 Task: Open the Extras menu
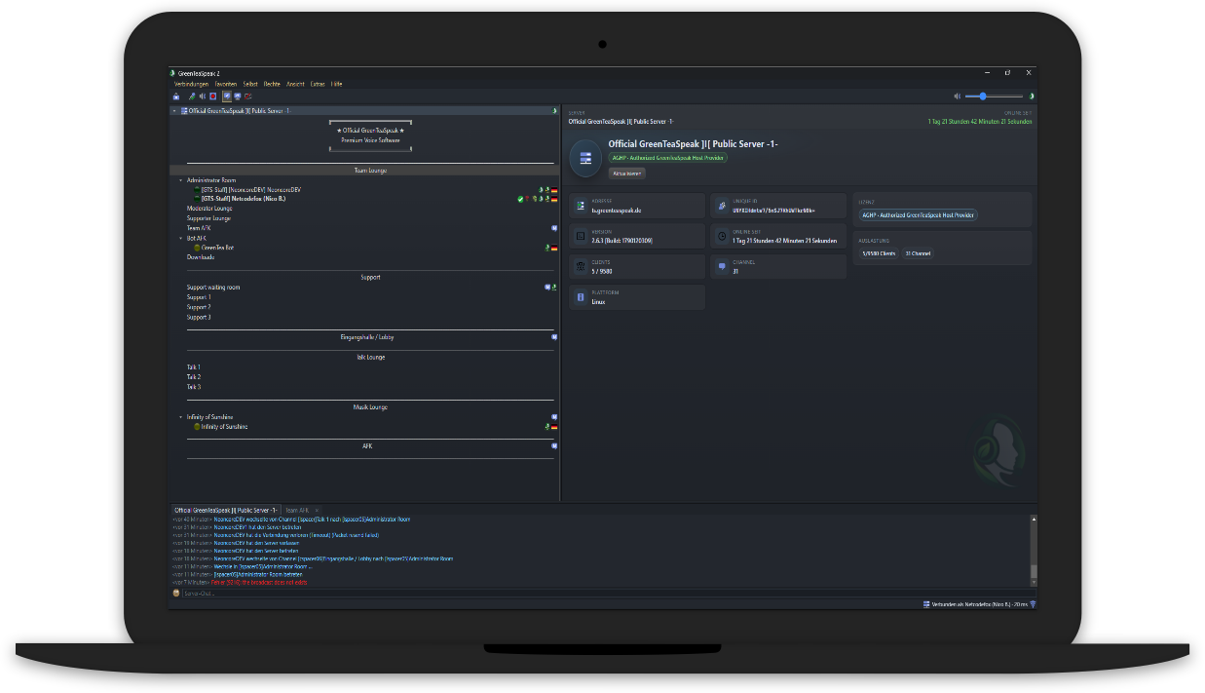tap(318, 85)
